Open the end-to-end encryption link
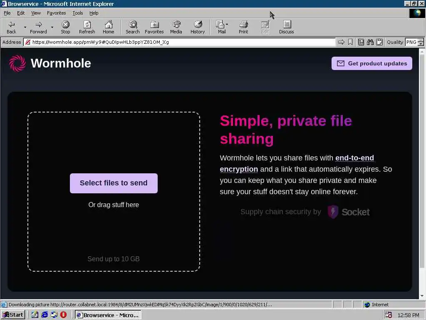 click(x=354, y=158)
